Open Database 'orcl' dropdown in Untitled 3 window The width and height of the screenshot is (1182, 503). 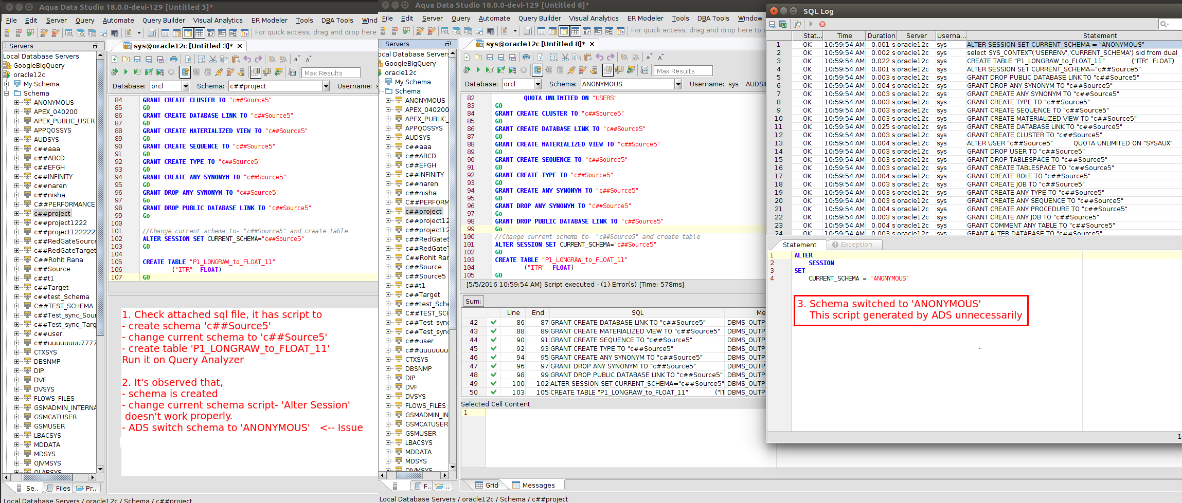pos(185,86)
